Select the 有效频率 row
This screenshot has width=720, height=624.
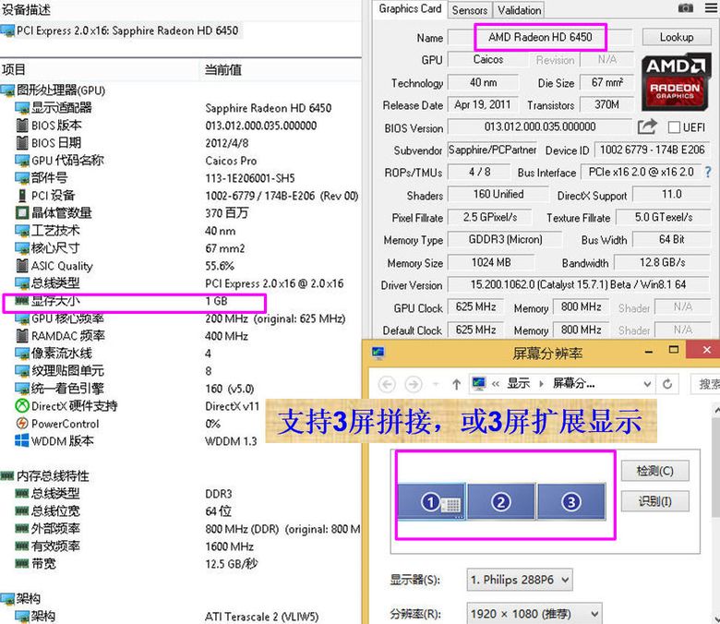pyautogui.click(x=180, y=546)
